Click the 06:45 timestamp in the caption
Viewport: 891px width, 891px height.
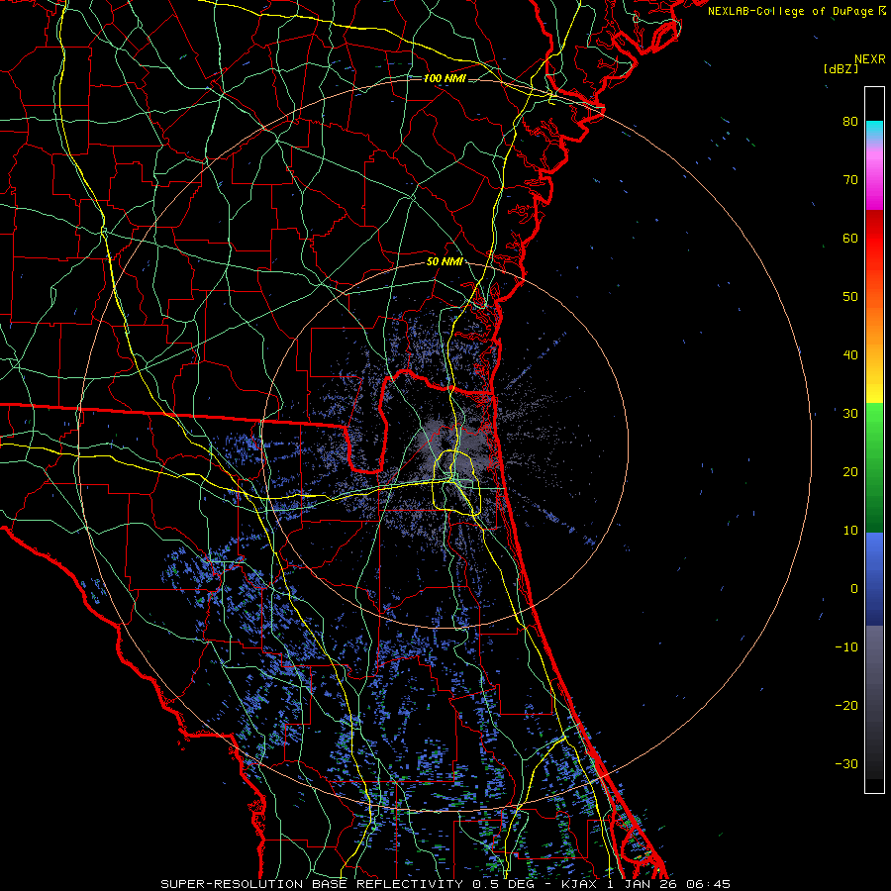[708, 884]
